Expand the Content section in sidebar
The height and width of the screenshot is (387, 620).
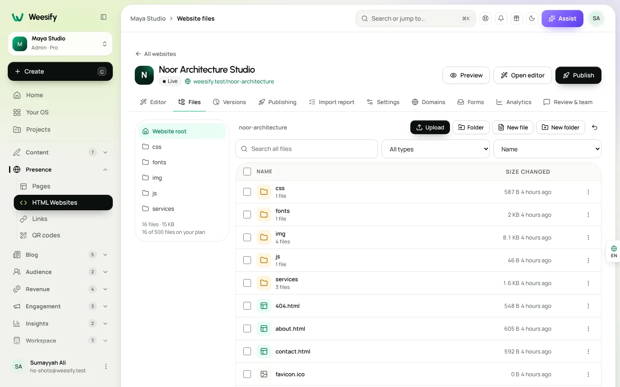[x=60, y=152]
